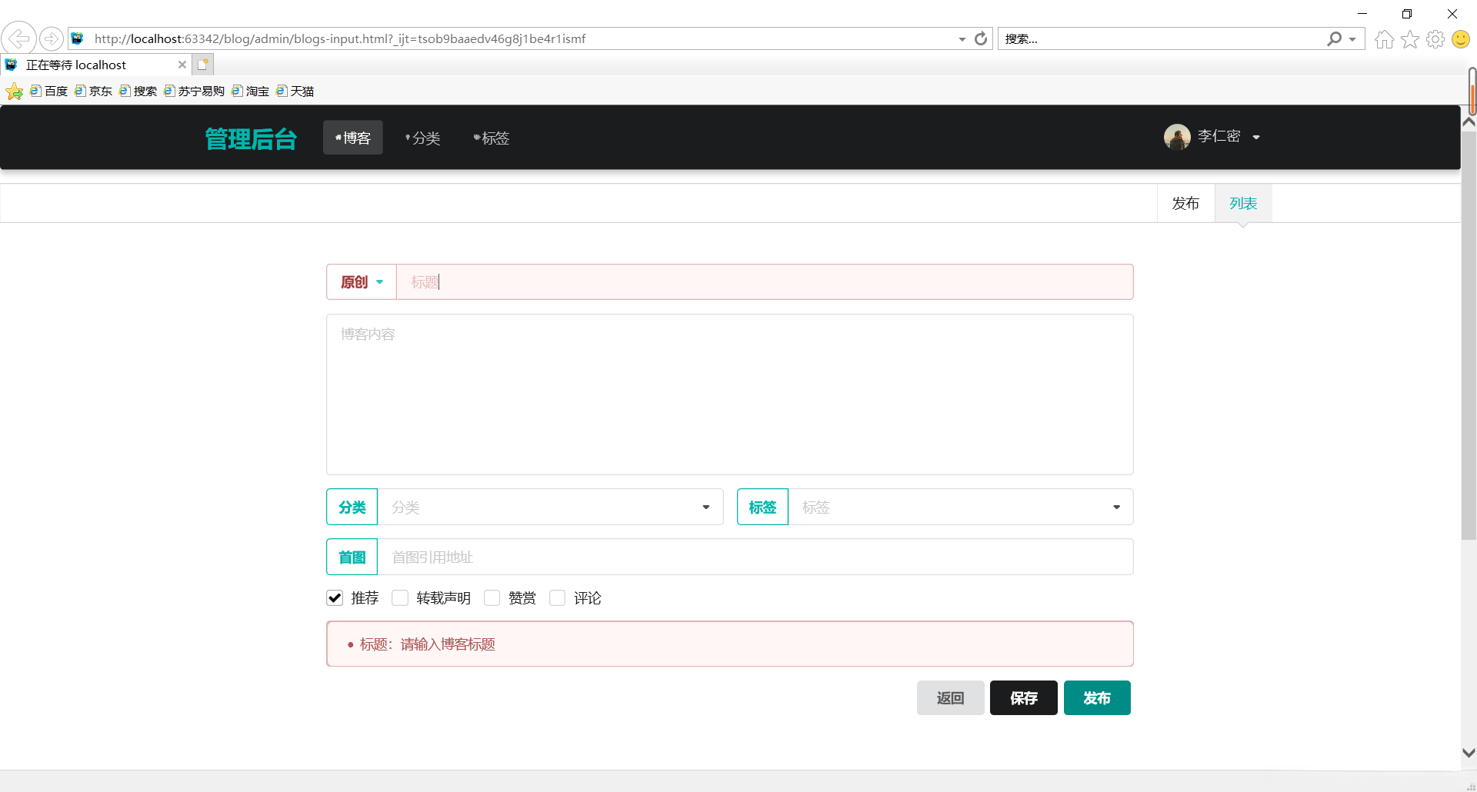Switch to the 发布 tab
The height and width of the screenshot is (792, 1477).
pos(1185,204)
